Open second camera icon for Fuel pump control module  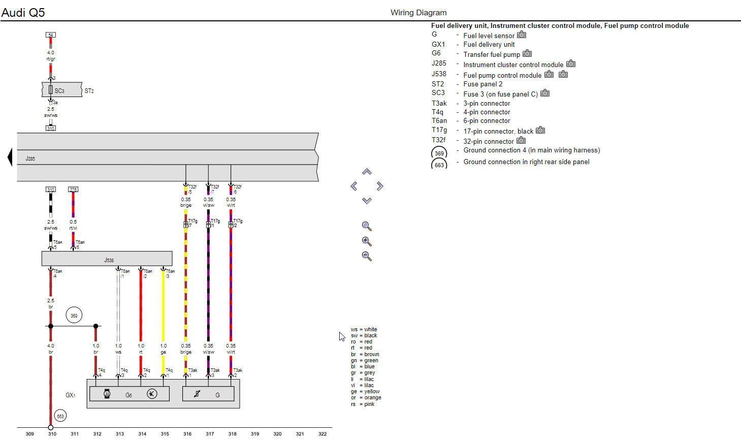563,74
